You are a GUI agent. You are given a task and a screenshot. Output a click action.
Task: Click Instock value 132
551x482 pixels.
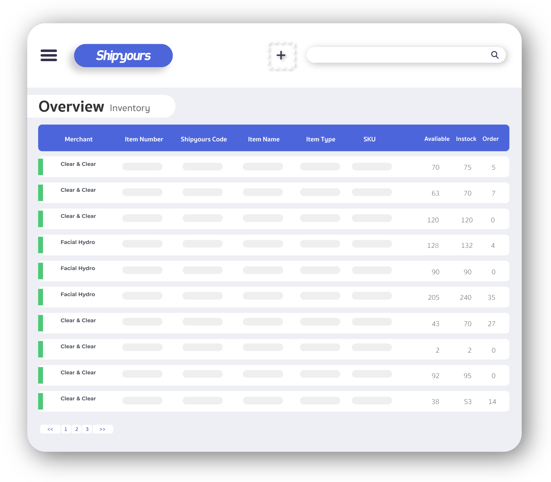[467, 245]
